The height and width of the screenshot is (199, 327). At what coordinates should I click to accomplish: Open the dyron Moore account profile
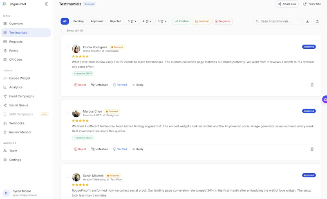[x=27, y=193]
